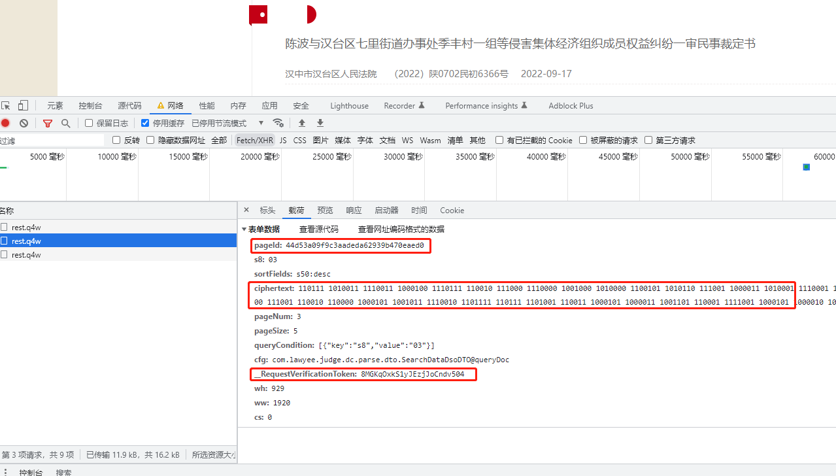Open the network search magnifier icon

(x=65, y=123)
